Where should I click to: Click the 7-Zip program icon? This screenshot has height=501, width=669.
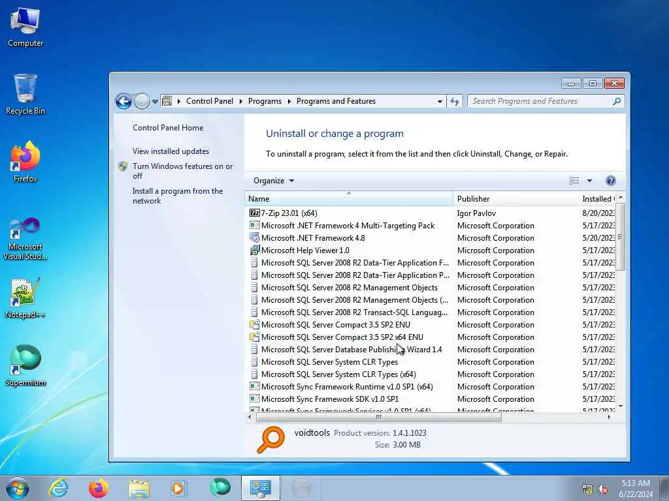pyautogui.click(x=254, y=213)
